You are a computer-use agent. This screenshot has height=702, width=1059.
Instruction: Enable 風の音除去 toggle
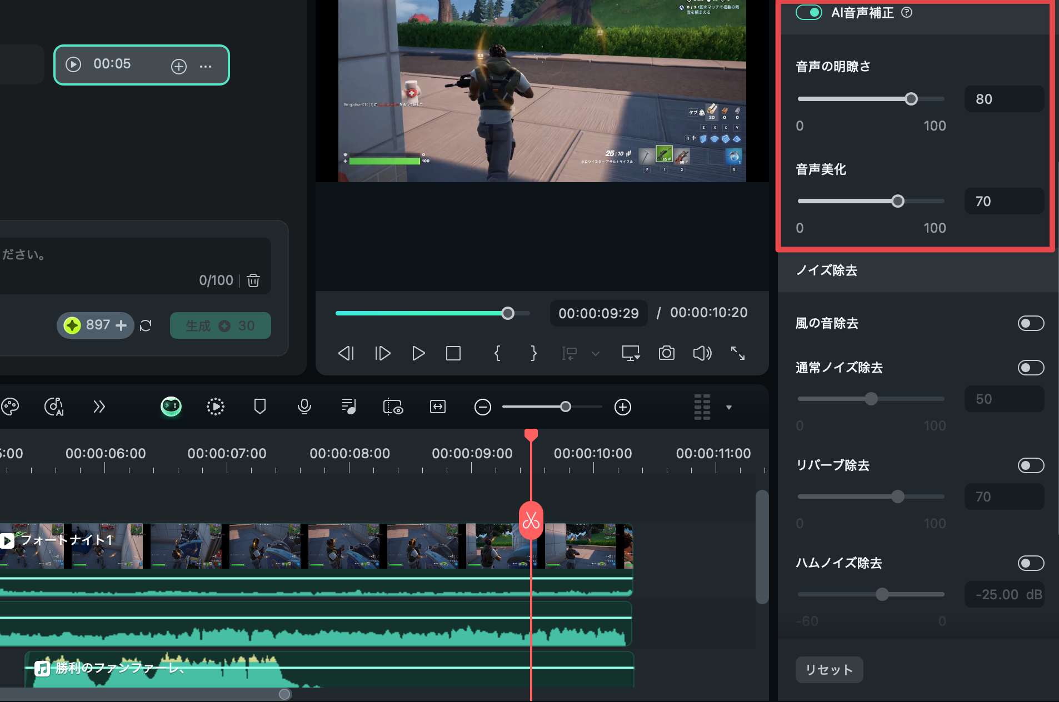[1031, 323]
